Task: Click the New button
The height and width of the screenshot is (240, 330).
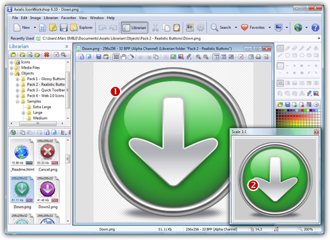Action: point(22,27)
